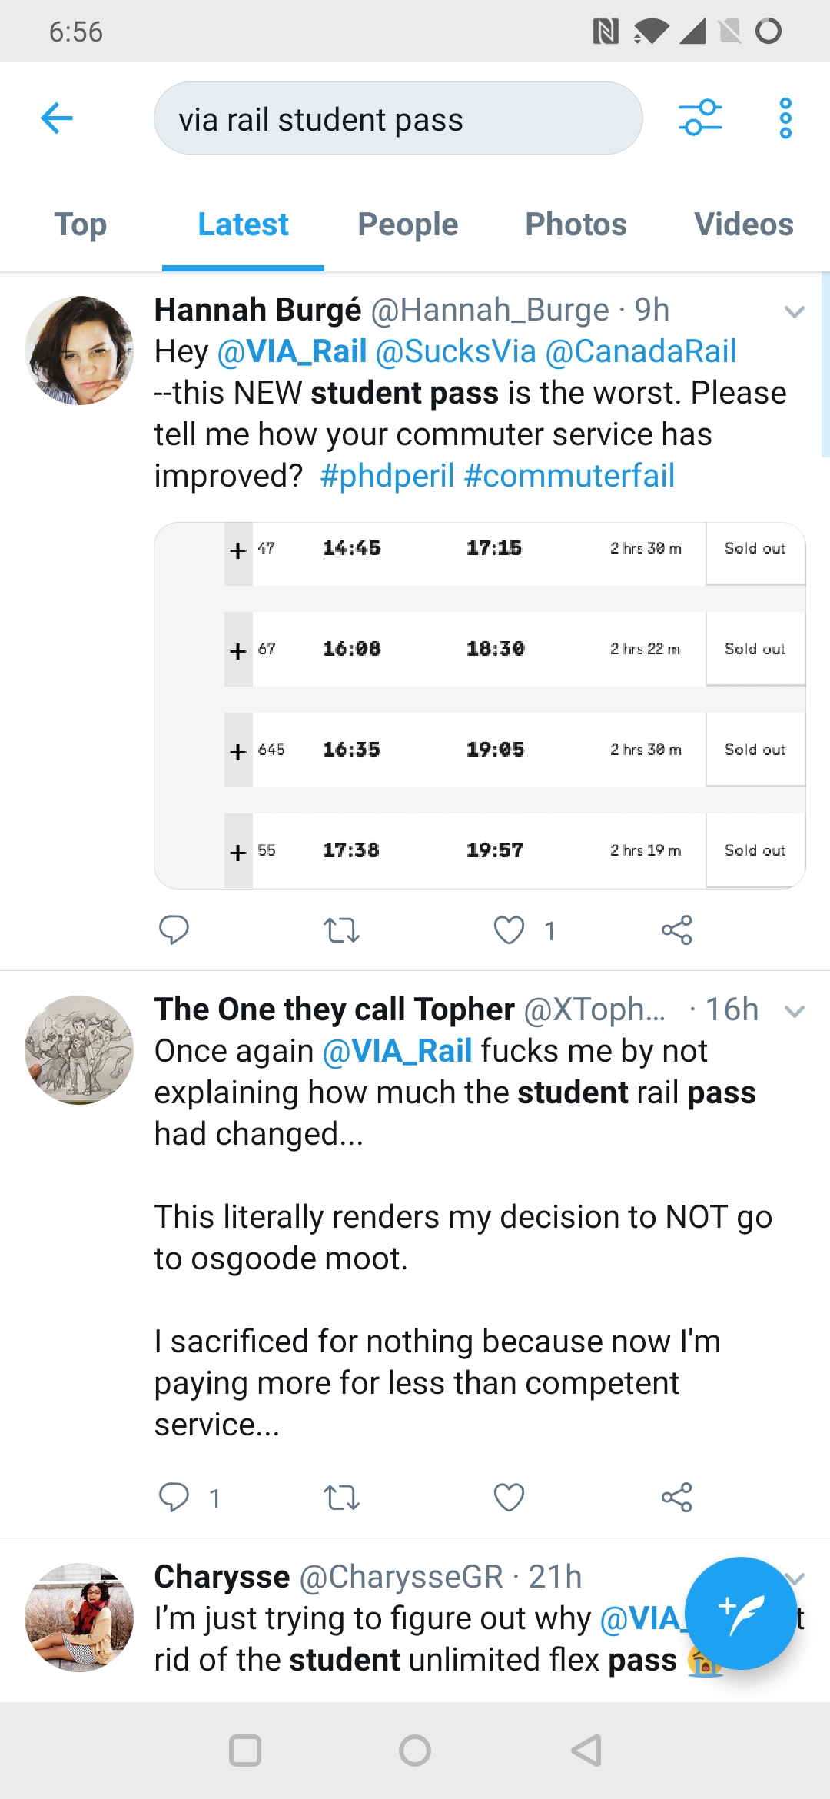Viewport: 830px width, 1799px height.
Task: Tap the back arrow in search bar
Action: pyautogui.click(x=57, y=118)
